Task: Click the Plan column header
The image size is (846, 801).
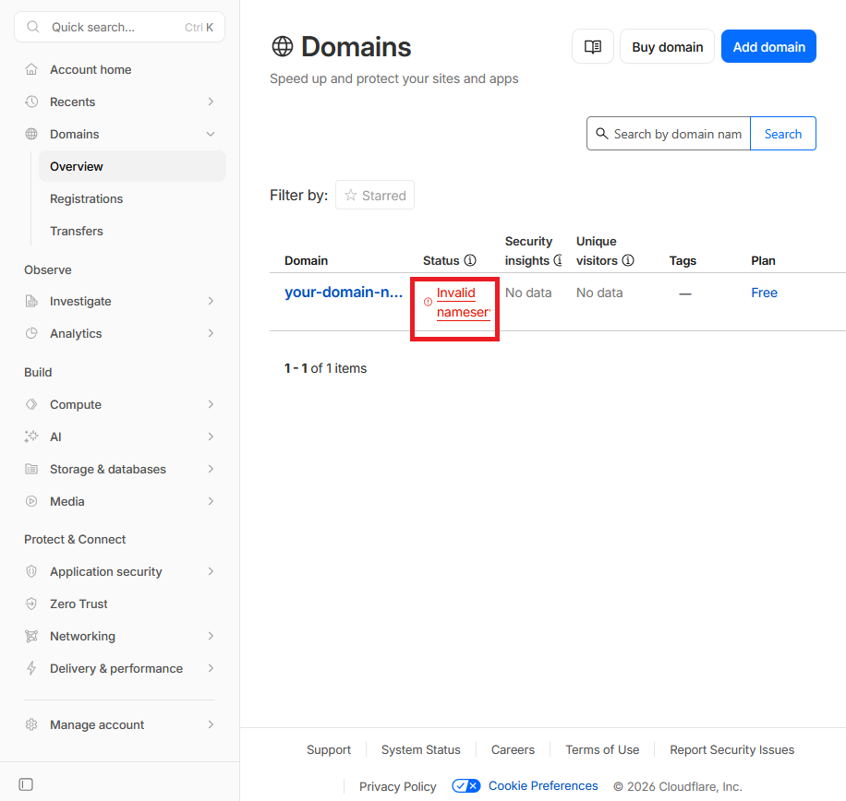Action: tap(763, 261)
